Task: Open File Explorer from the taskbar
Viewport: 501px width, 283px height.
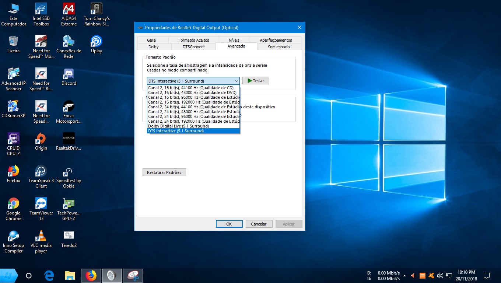Action: click(70, 276)
